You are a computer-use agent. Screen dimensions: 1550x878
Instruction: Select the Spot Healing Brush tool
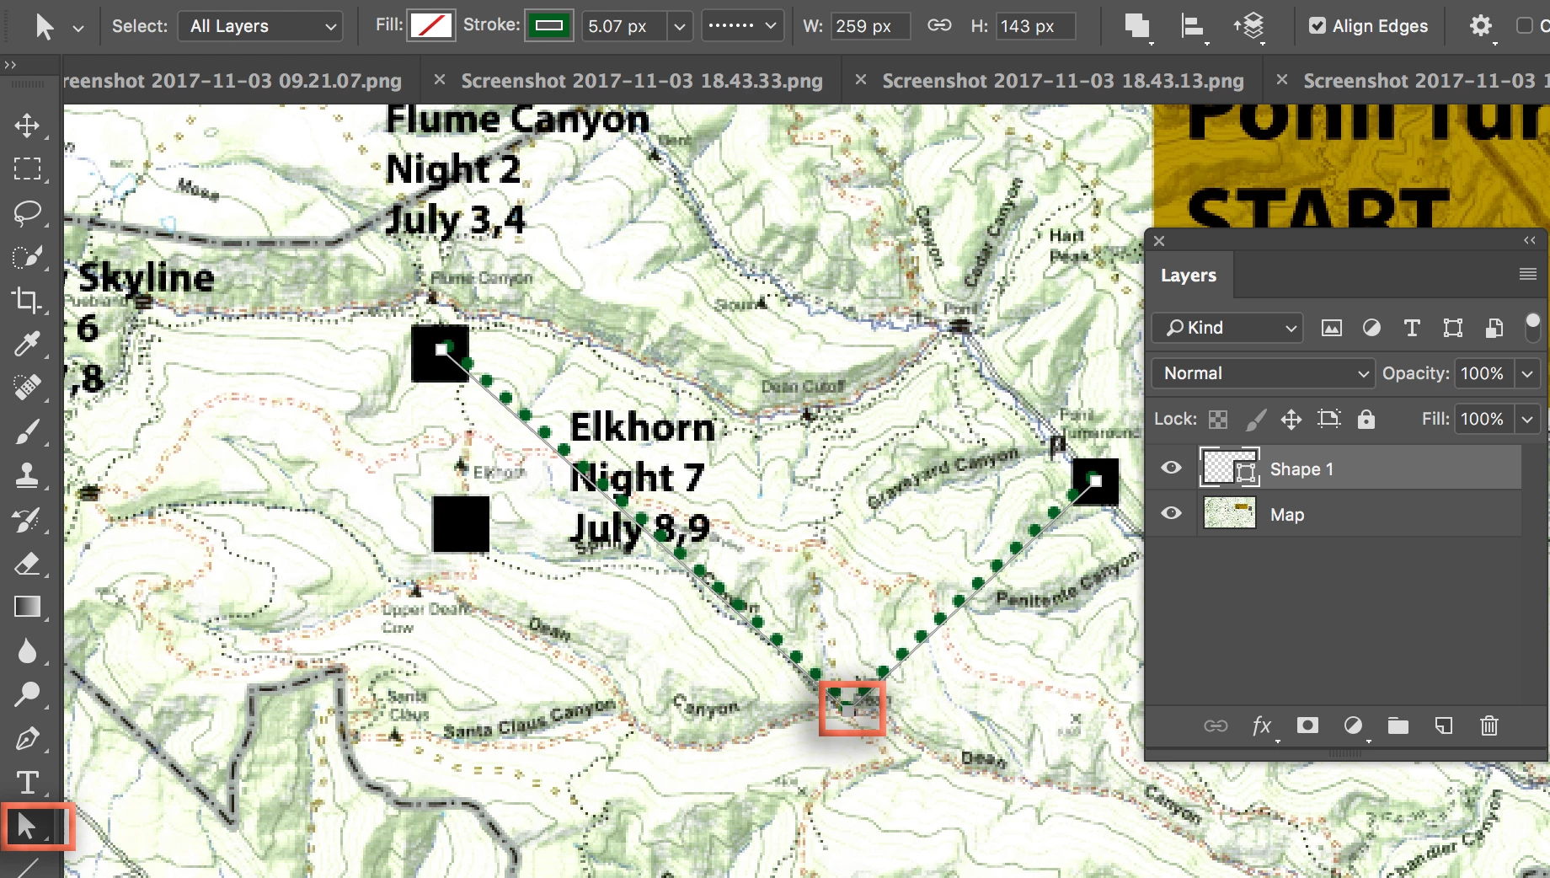tap(27, 388)
